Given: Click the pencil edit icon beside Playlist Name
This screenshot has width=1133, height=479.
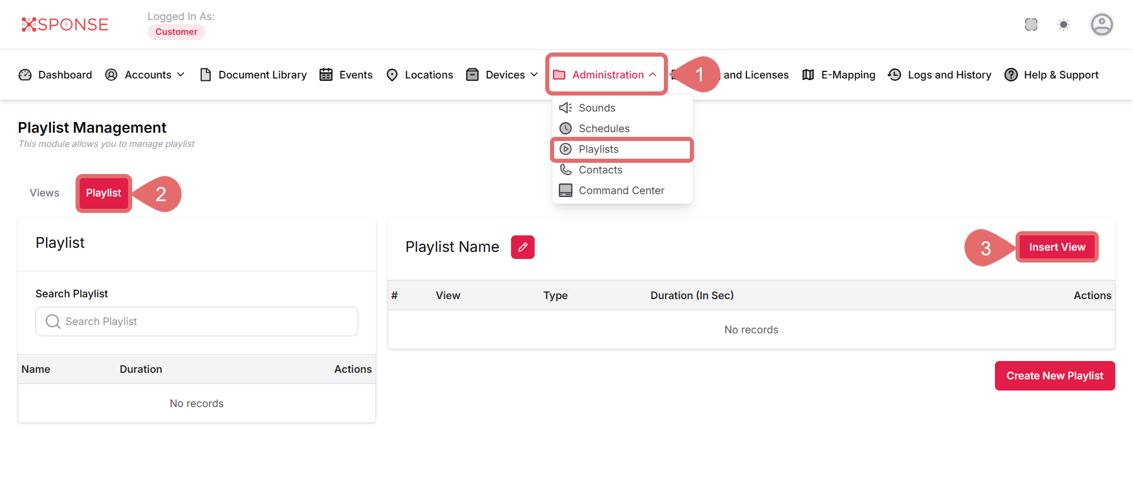Looking at the screenshot, I should (x=522, y=247).
